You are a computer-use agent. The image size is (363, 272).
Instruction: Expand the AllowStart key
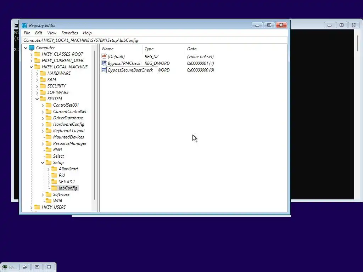click(48, 169)
